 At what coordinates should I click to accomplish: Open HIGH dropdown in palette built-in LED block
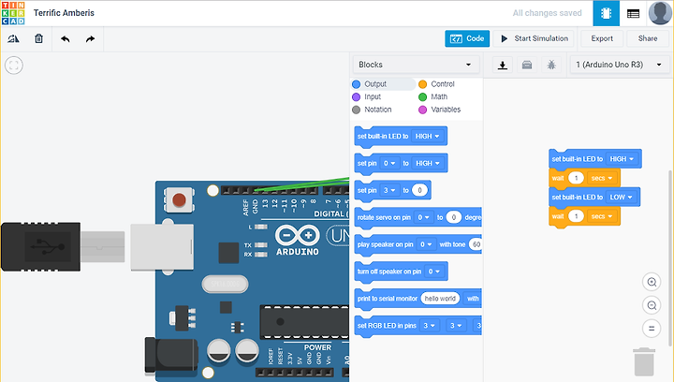click(x=427, y=136)
